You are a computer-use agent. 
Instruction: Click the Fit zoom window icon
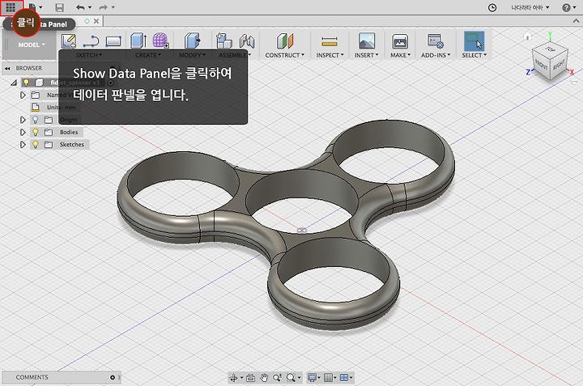point(291,378)
